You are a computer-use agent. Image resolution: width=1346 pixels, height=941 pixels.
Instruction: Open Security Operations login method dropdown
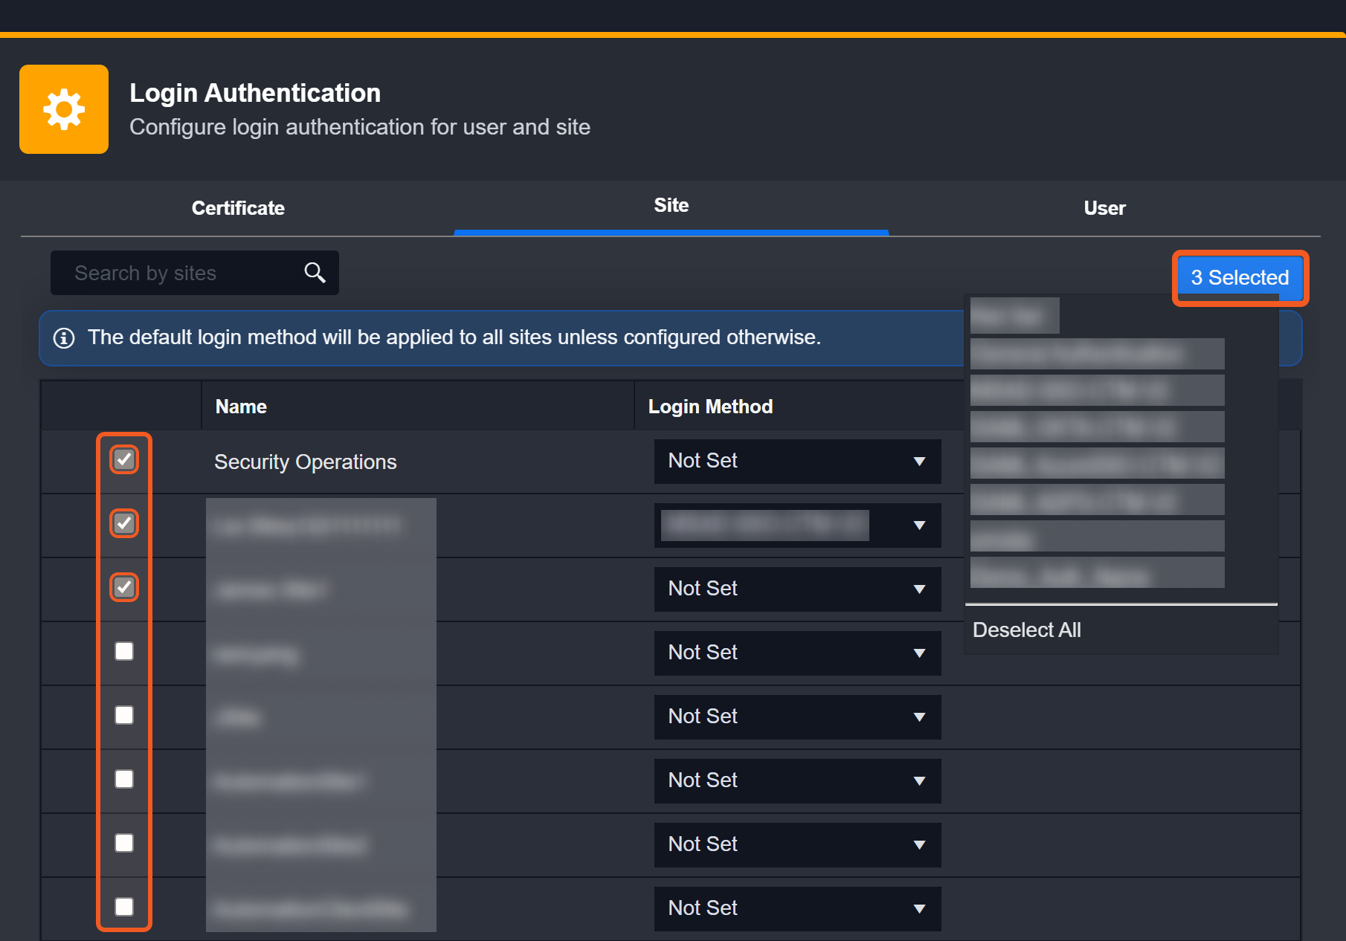click(x=796, y=461)
